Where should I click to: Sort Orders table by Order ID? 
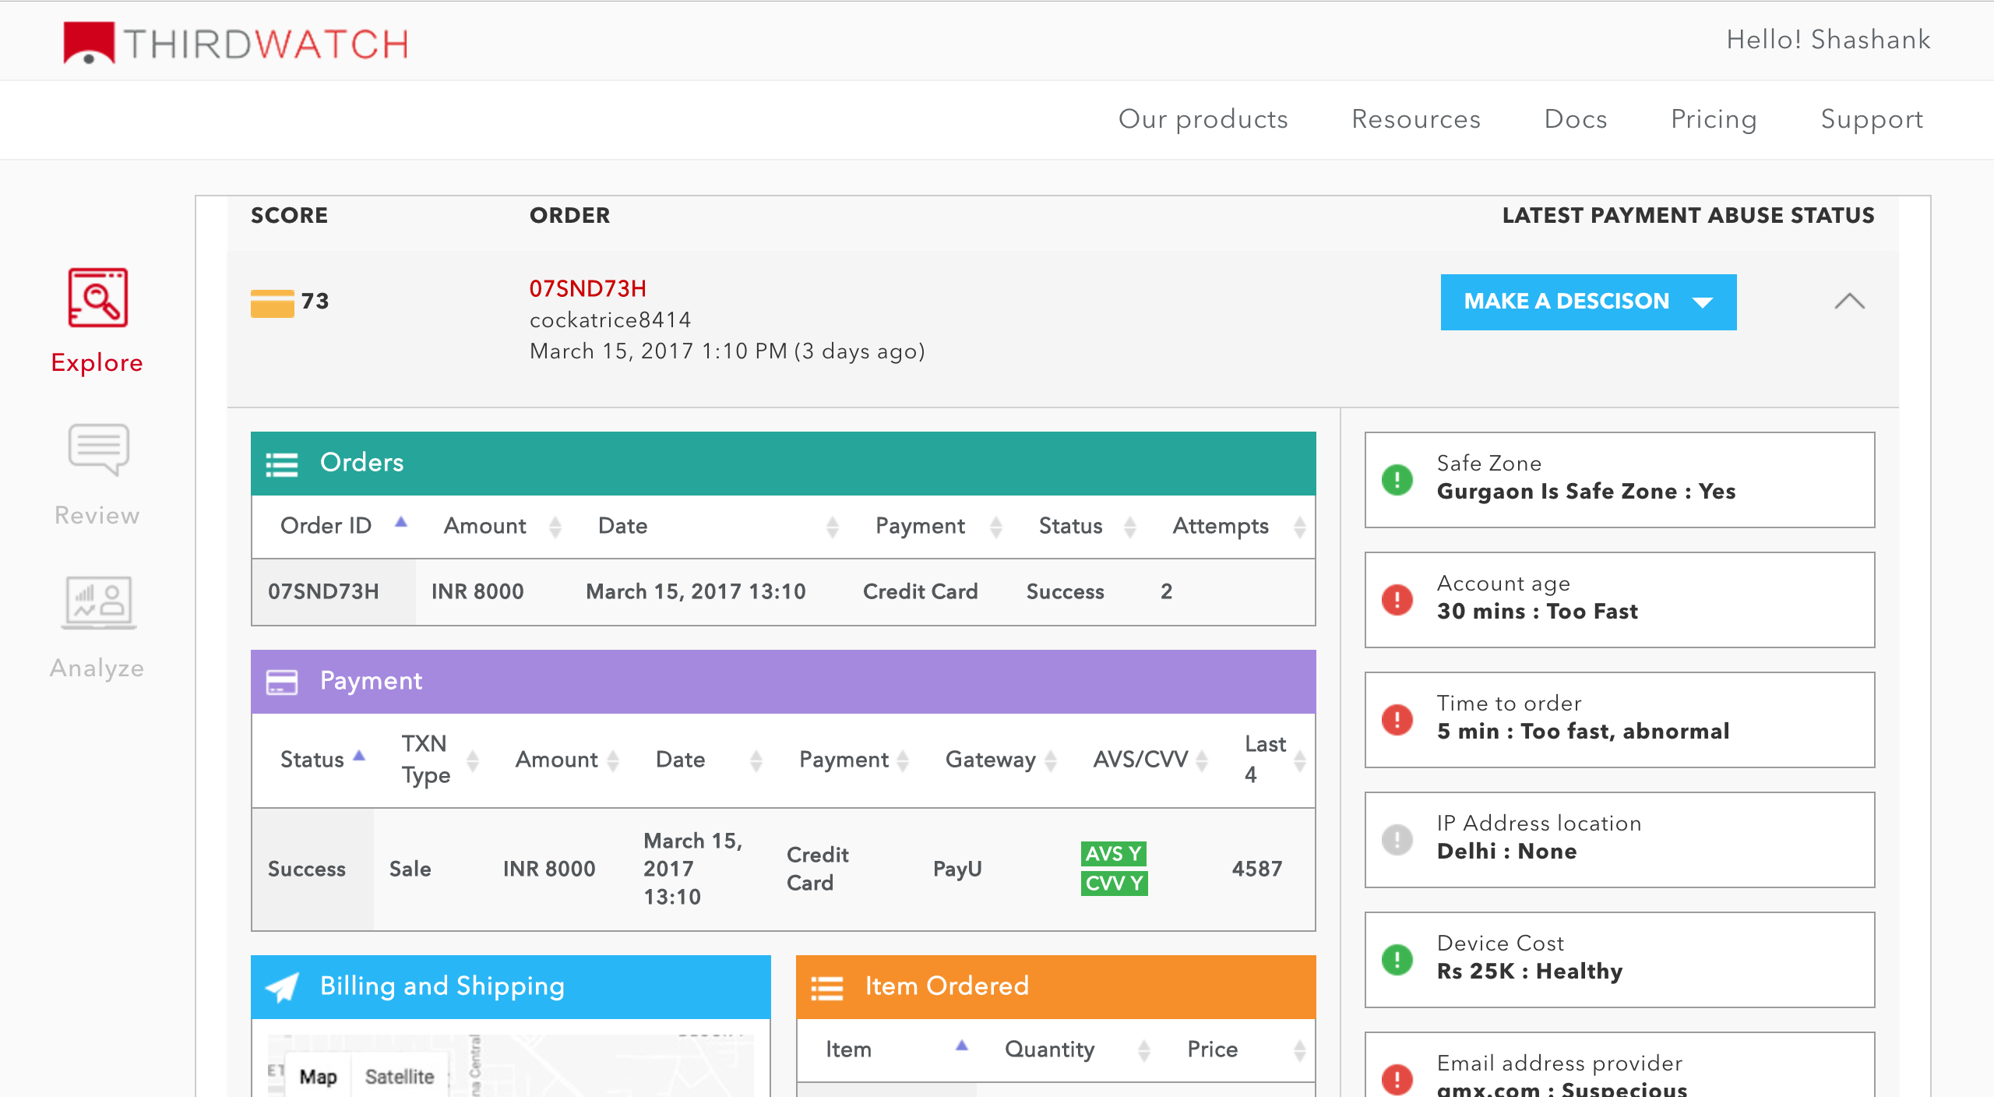[326, 526]
